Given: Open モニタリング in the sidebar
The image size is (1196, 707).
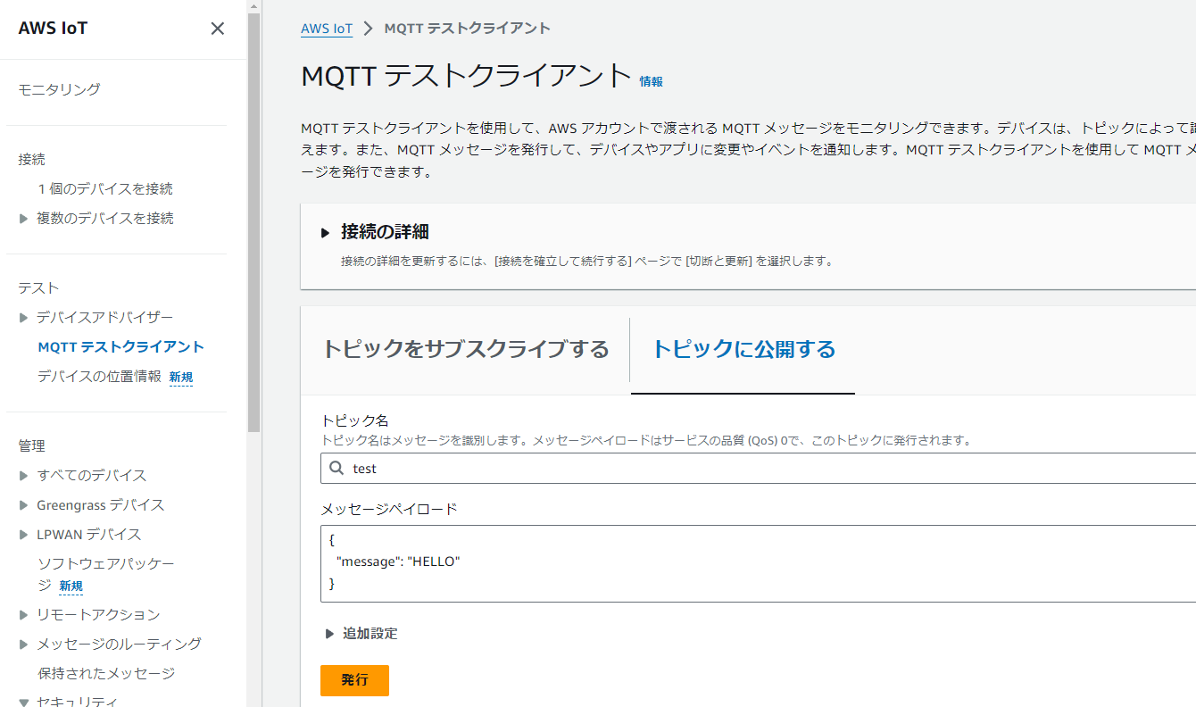Looking at the screenshot, I should tap(59, 89).
